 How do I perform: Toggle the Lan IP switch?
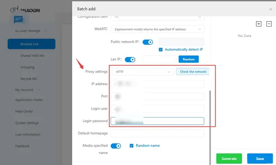[x=130, y=60]
